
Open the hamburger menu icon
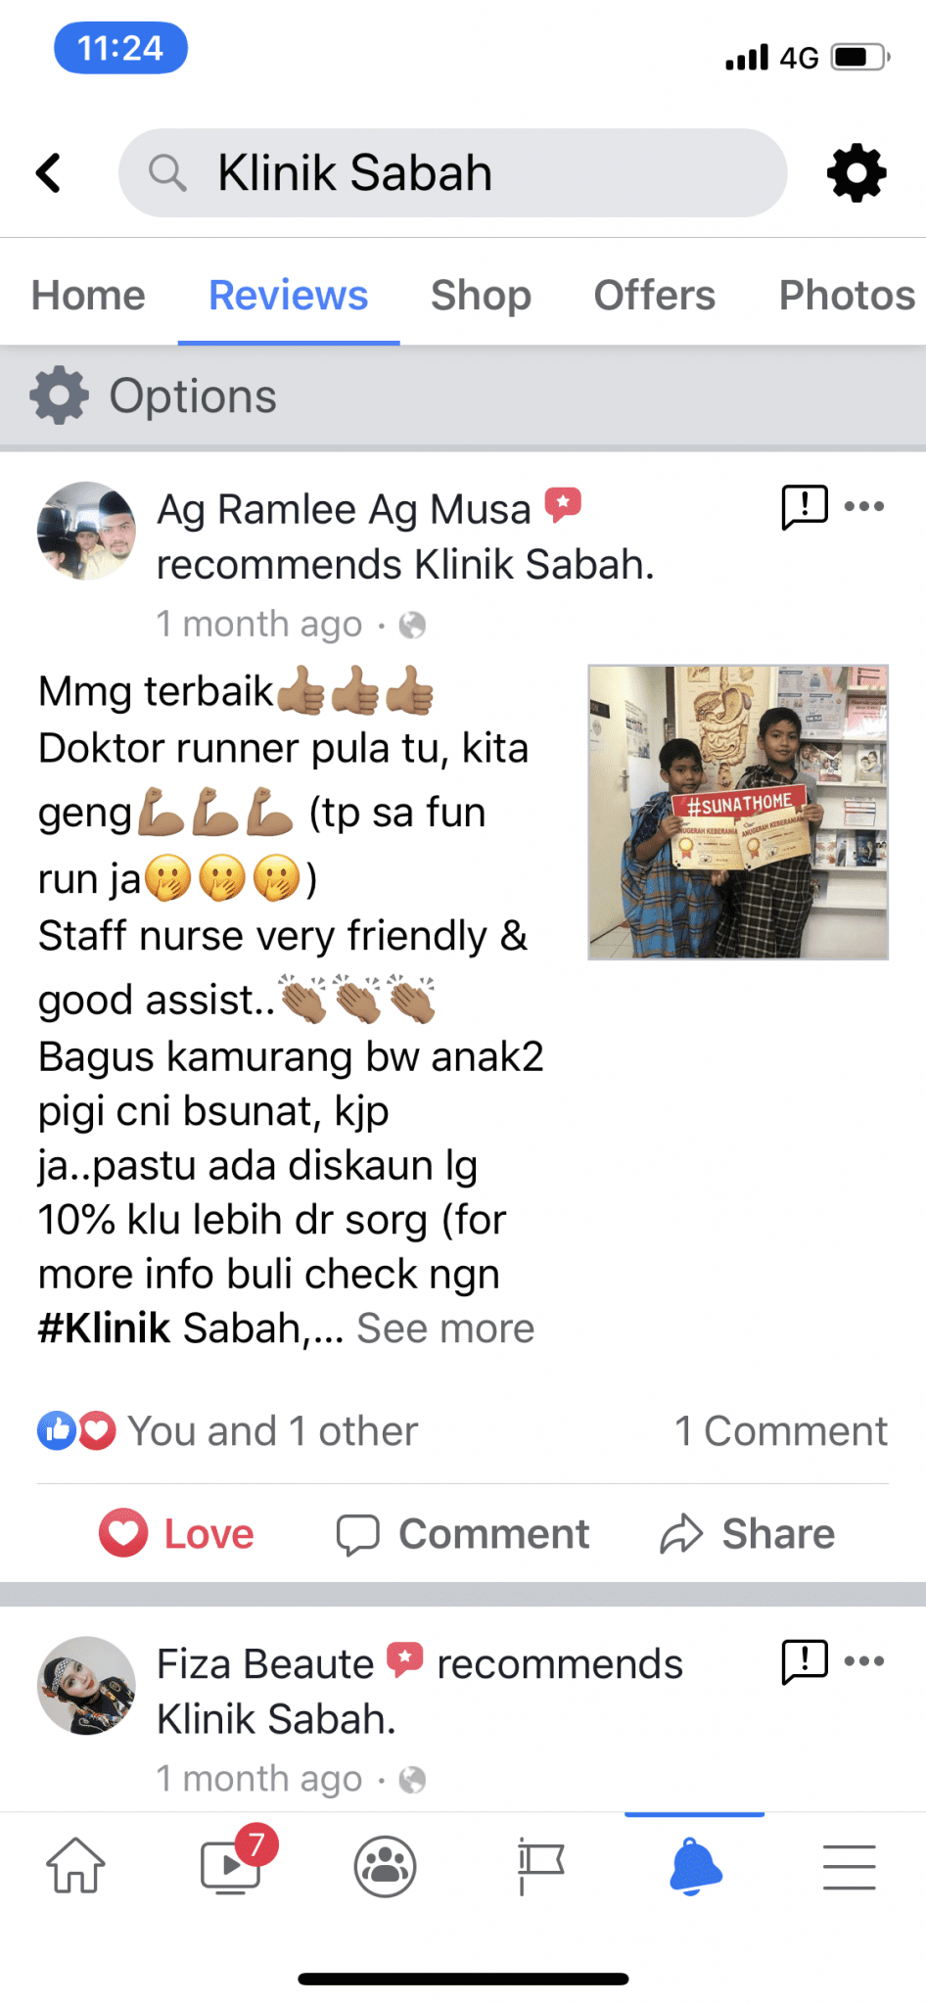pos(849,1866)
